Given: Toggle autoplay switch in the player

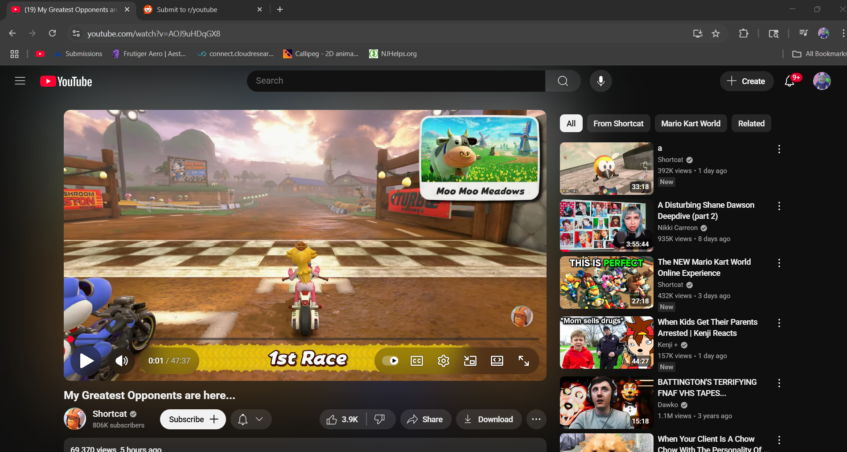Looking at the screenshot, I should pos(390,360).
